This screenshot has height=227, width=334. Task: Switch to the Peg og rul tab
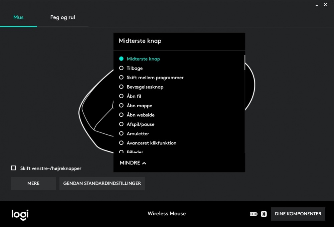[x=62, y=17]
